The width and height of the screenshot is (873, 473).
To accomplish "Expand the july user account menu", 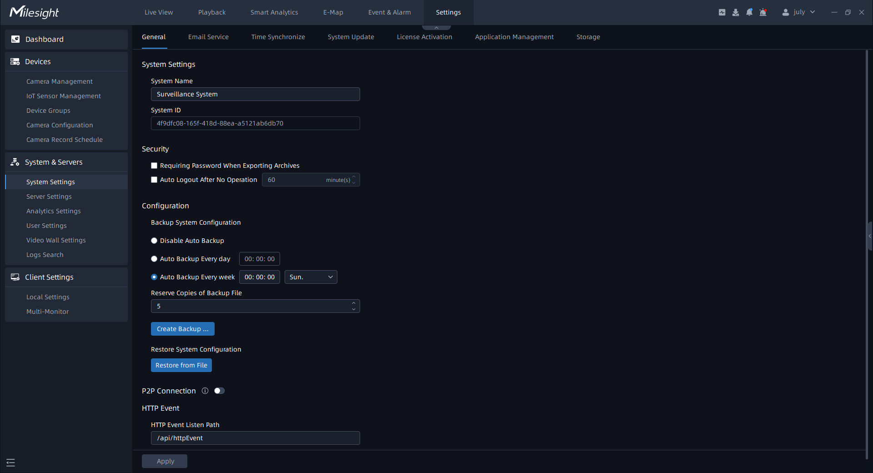I will pyautogui.click(x=813, y=12).
